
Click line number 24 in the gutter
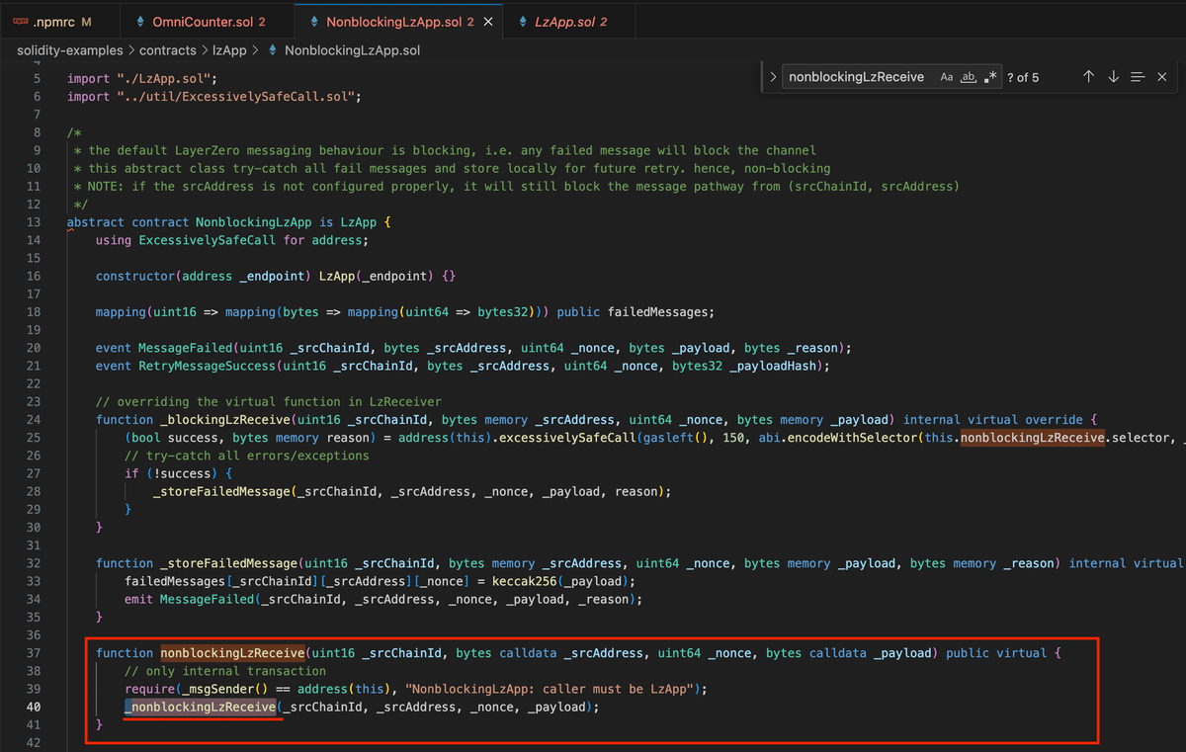click(x=35, y=420)
